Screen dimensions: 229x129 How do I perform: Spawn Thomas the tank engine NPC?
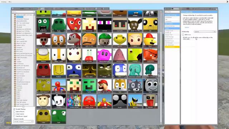pyautogui.click(x=150, y=86)
